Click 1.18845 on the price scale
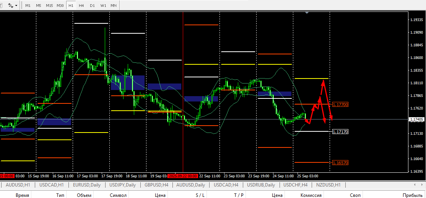Image resolution: width=426 pixels, height=198 pixels. click(x=417, y=45)
